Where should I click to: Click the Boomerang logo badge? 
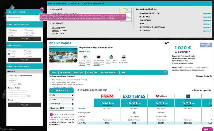pyautogui.click(x=206, y=45)
